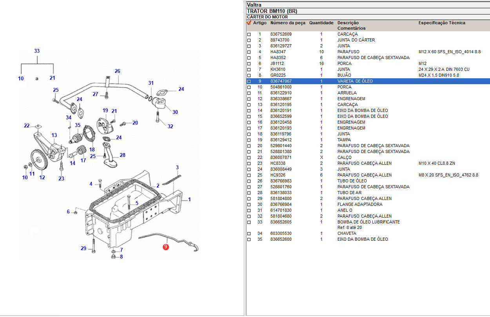Select the red highlighted callout 9 in diagram

pyautogui.click(x=166, y=247)
